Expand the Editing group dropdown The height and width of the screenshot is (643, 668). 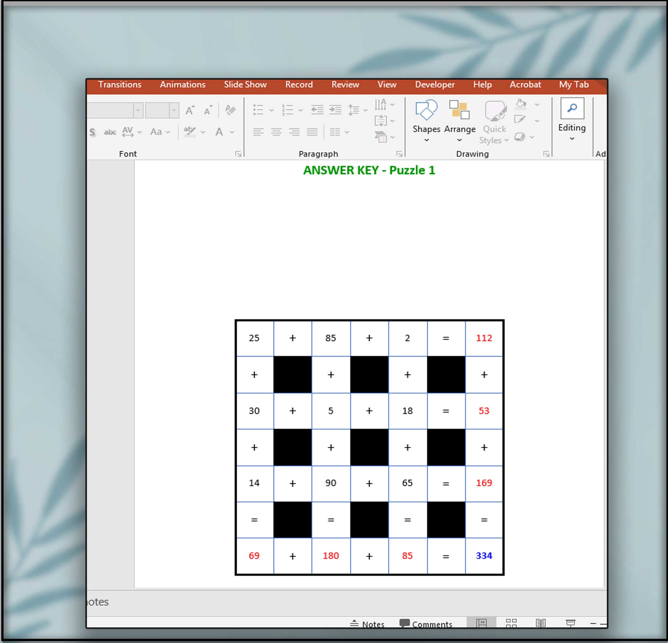572,138
